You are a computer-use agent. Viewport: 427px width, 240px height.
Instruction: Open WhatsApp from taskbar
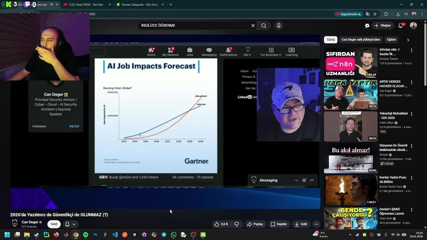[173, 235]
